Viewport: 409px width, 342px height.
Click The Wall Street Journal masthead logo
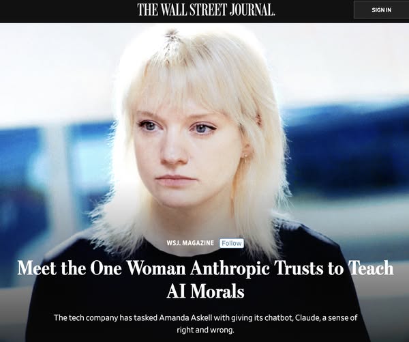click(206, 10)
